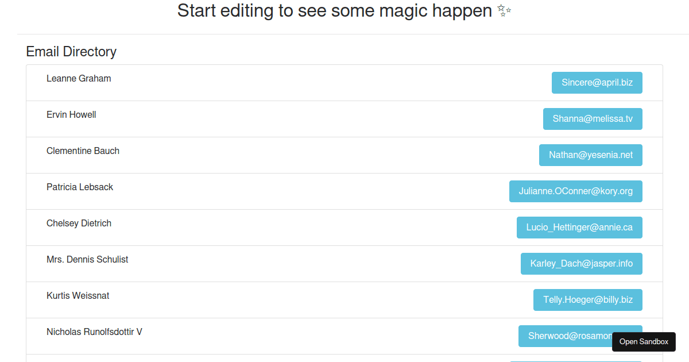Screen dimensions: 689x362
Task: Click the Email Directory heading
Action: (x=71, y=52)
